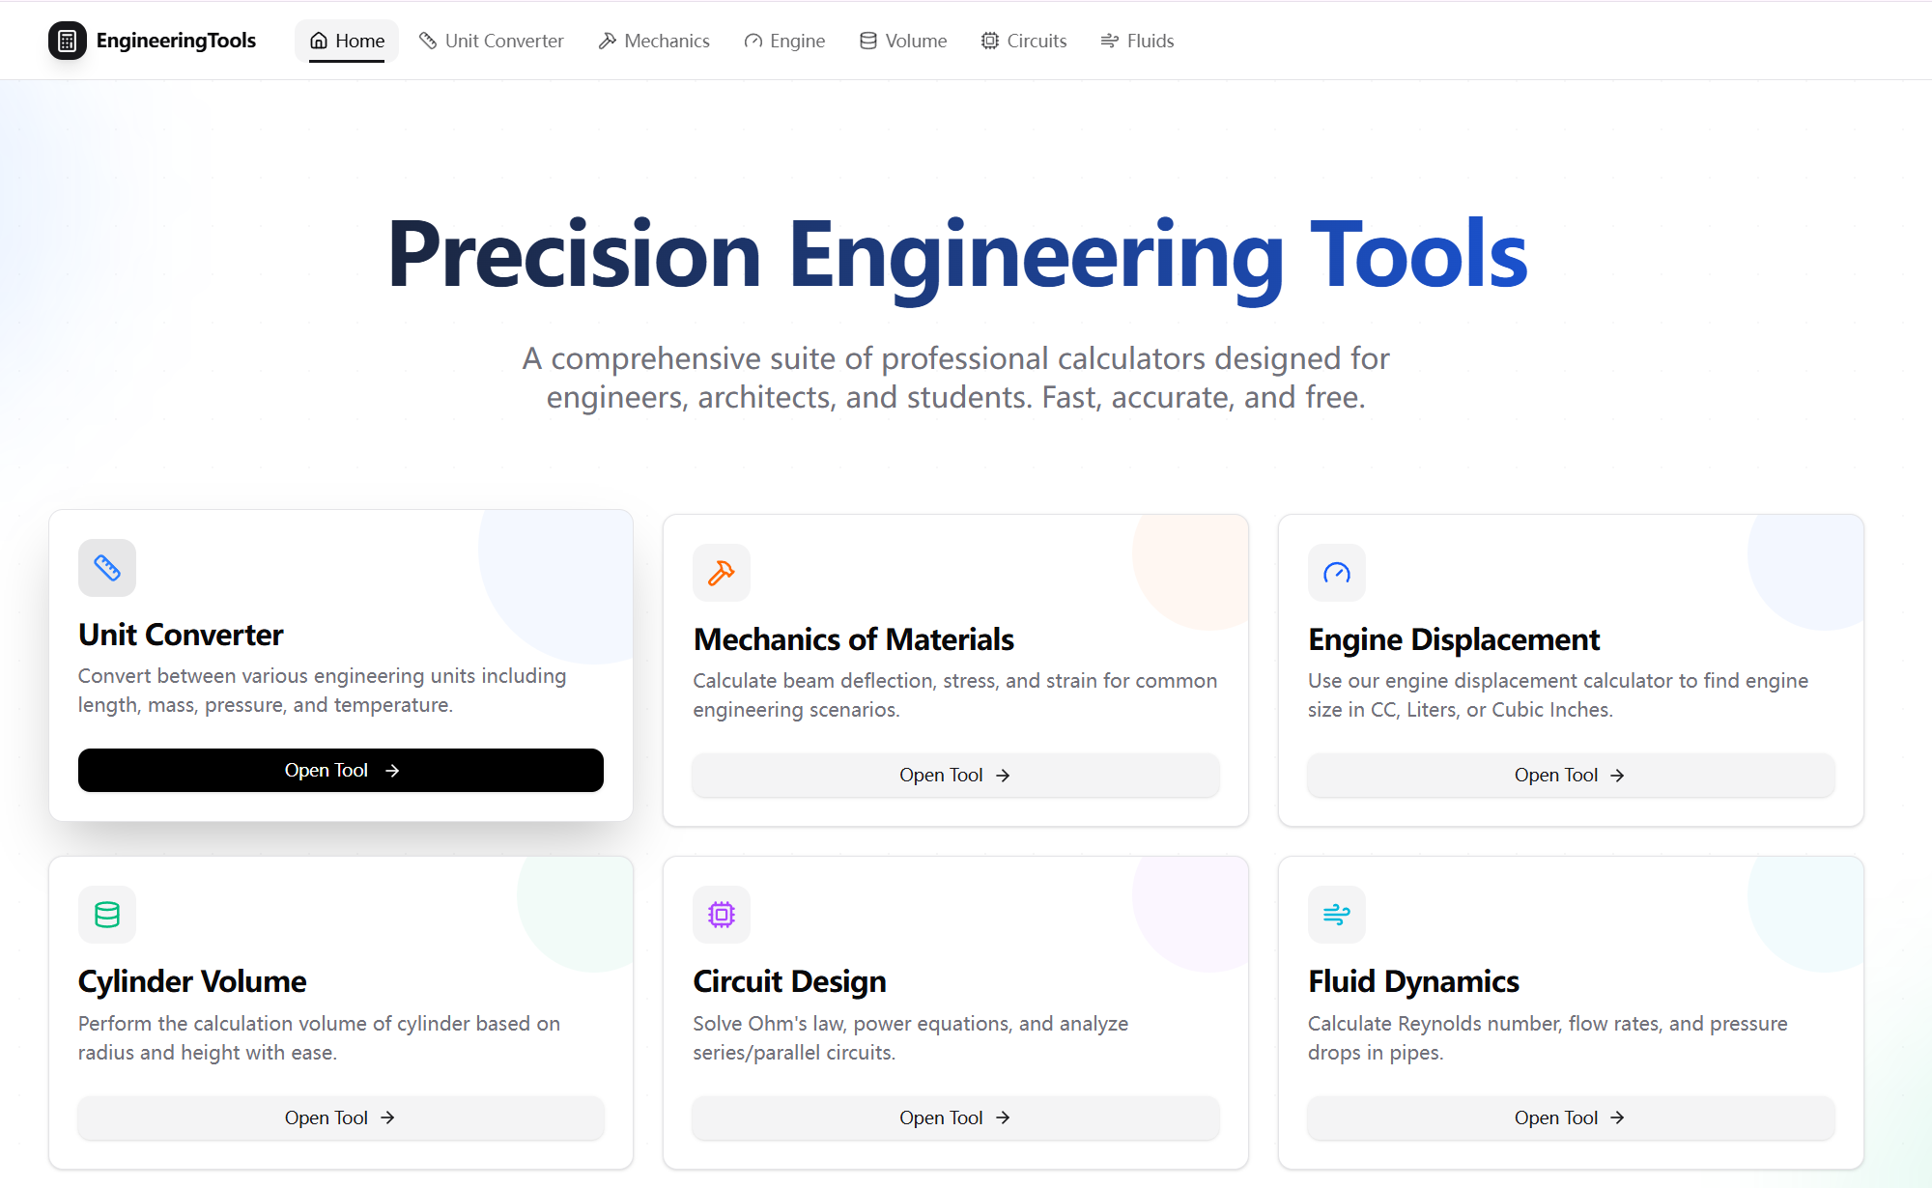
Task: Select the chip icon on Circuit Design card
Action: point(722,915)
